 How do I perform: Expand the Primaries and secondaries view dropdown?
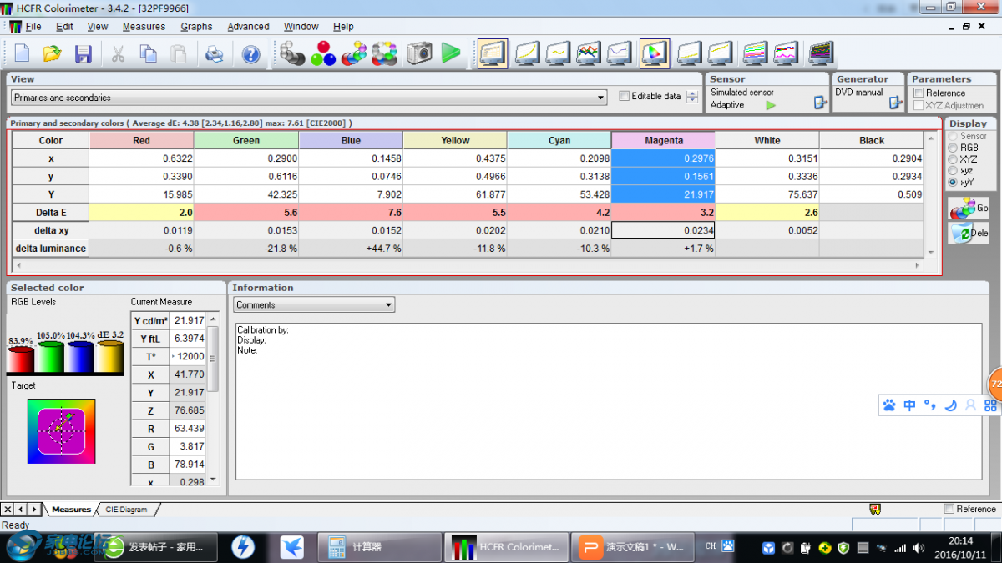[x=600, y=98]
